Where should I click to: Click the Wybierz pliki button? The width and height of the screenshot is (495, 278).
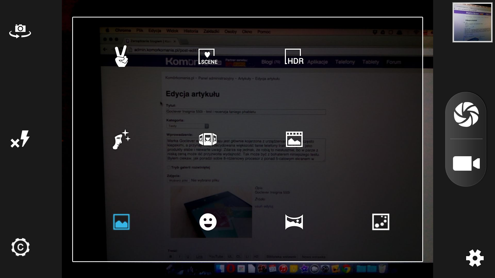tap(178, 180)
